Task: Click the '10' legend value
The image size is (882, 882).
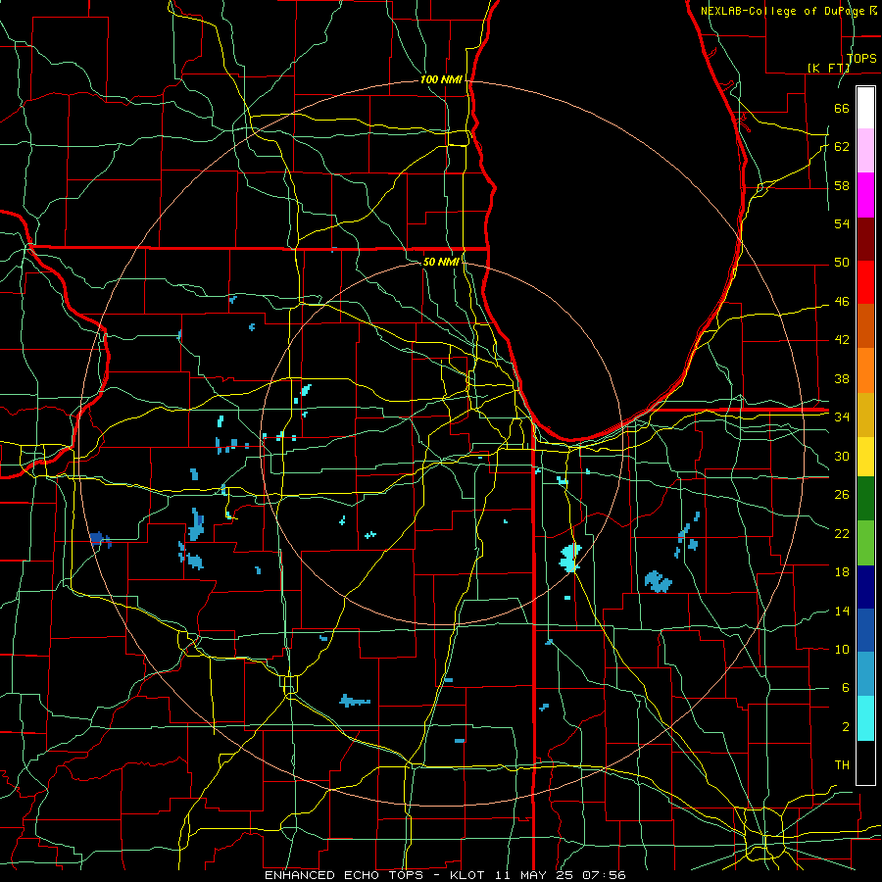Action: coord(842,649)
